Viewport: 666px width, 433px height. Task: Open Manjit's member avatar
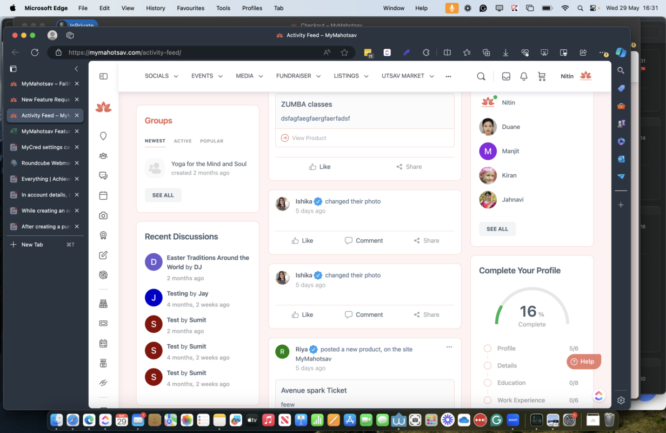click(x=488, y=151)
